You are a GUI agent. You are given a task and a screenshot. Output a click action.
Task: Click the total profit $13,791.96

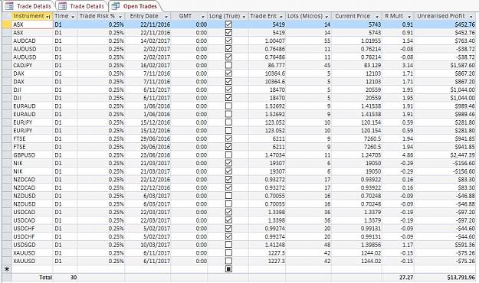(x=461, y=277)
